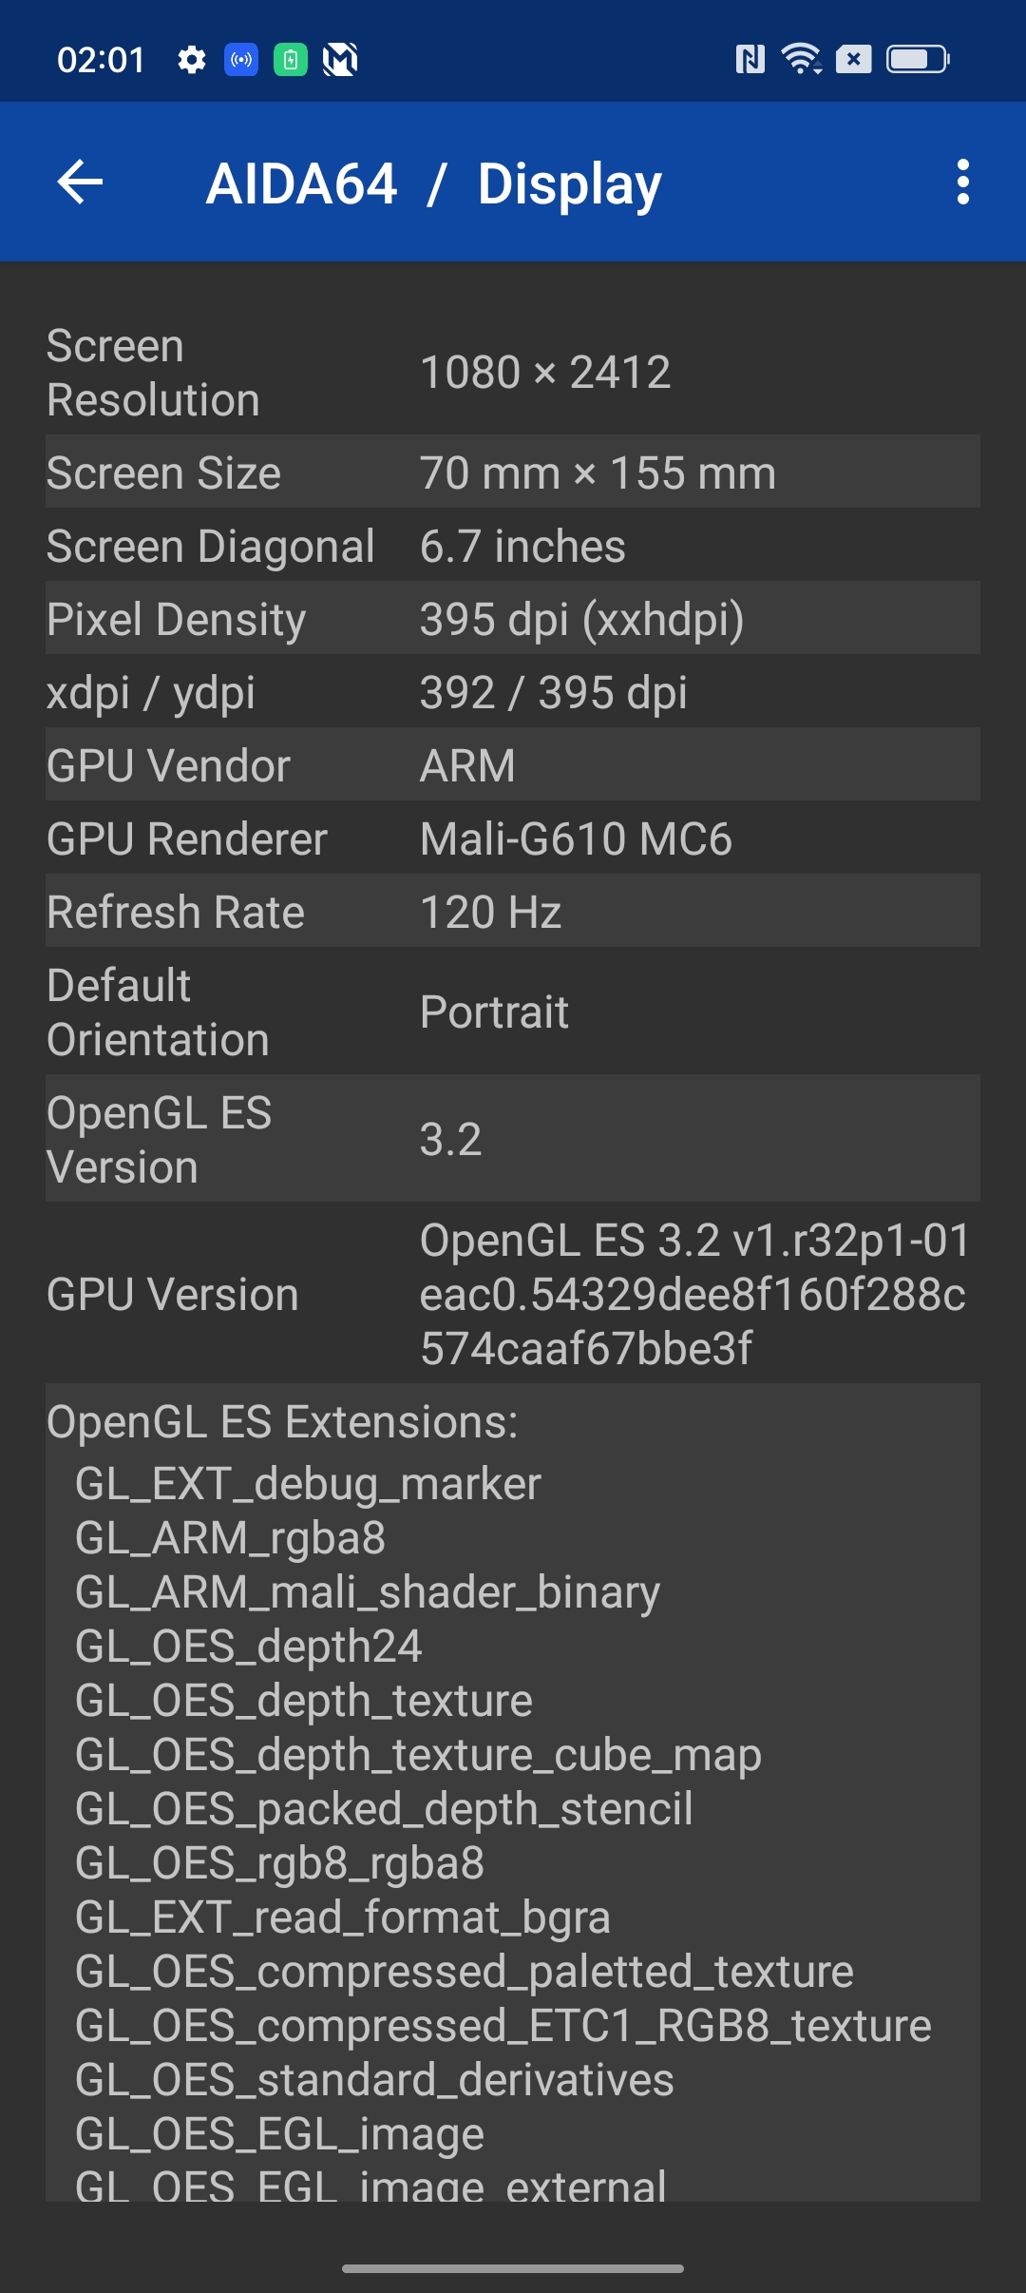Tap the OpenGL ES Extensions heading
Screen dimensions: 1026x2293
282,1422
